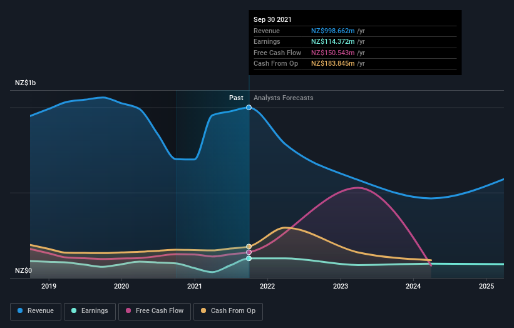The width and height of the screenshot is (514, 328).
Task: Select the Free Cash Flow marker at Sep 2021
Action: [249, 252]
